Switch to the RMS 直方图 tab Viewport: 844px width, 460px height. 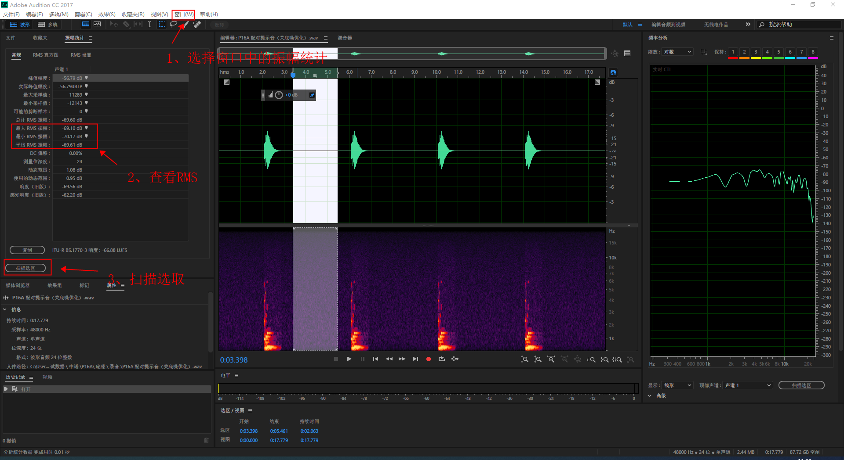point(46,55)
